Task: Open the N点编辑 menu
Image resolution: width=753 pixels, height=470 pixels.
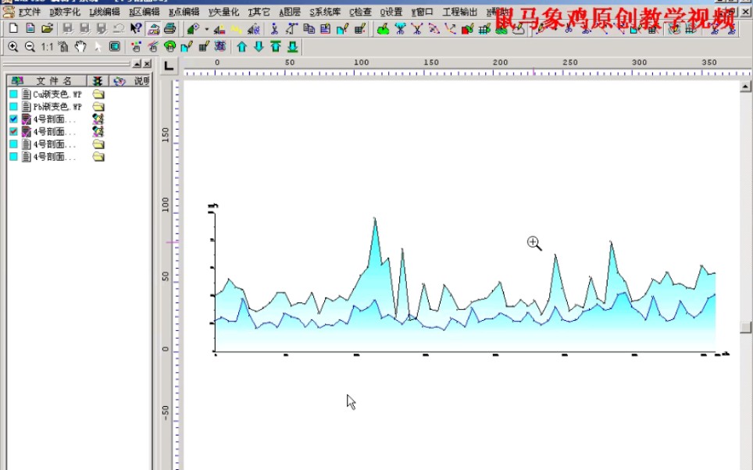Action: [x=184, y=12]
